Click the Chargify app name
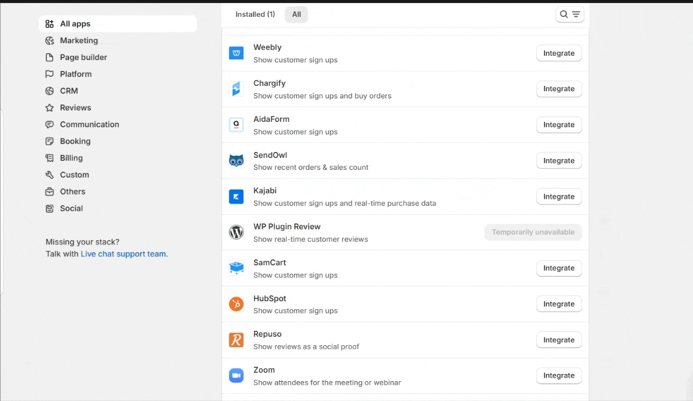The height and width of the screenshot is (401, 693). pos(270,83)
